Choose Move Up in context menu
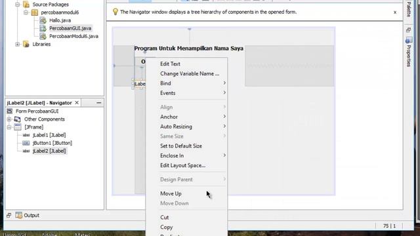 pos(171,194)
